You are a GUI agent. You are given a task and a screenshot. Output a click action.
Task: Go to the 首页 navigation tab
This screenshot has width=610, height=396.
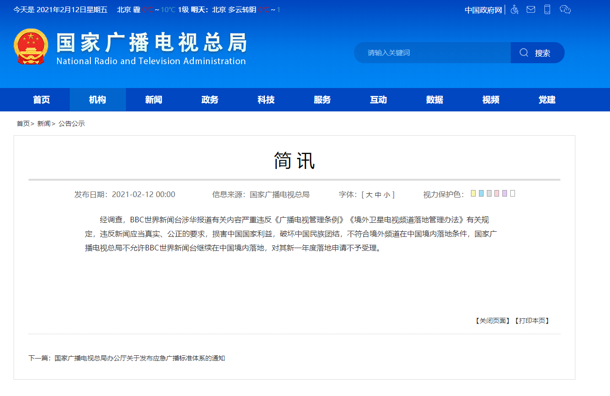42,100
